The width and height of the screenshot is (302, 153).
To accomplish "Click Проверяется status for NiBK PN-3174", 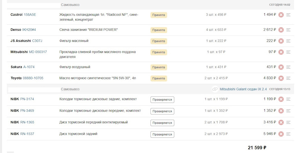I will click(x=162, y=100).
